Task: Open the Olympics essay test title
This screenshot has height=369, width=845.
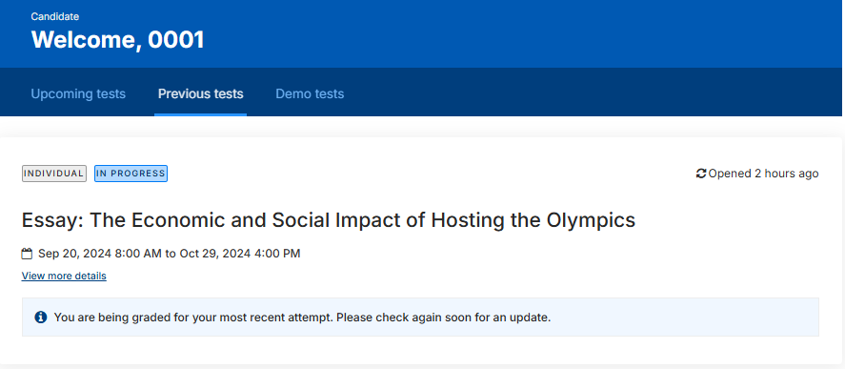Action: 329,220
